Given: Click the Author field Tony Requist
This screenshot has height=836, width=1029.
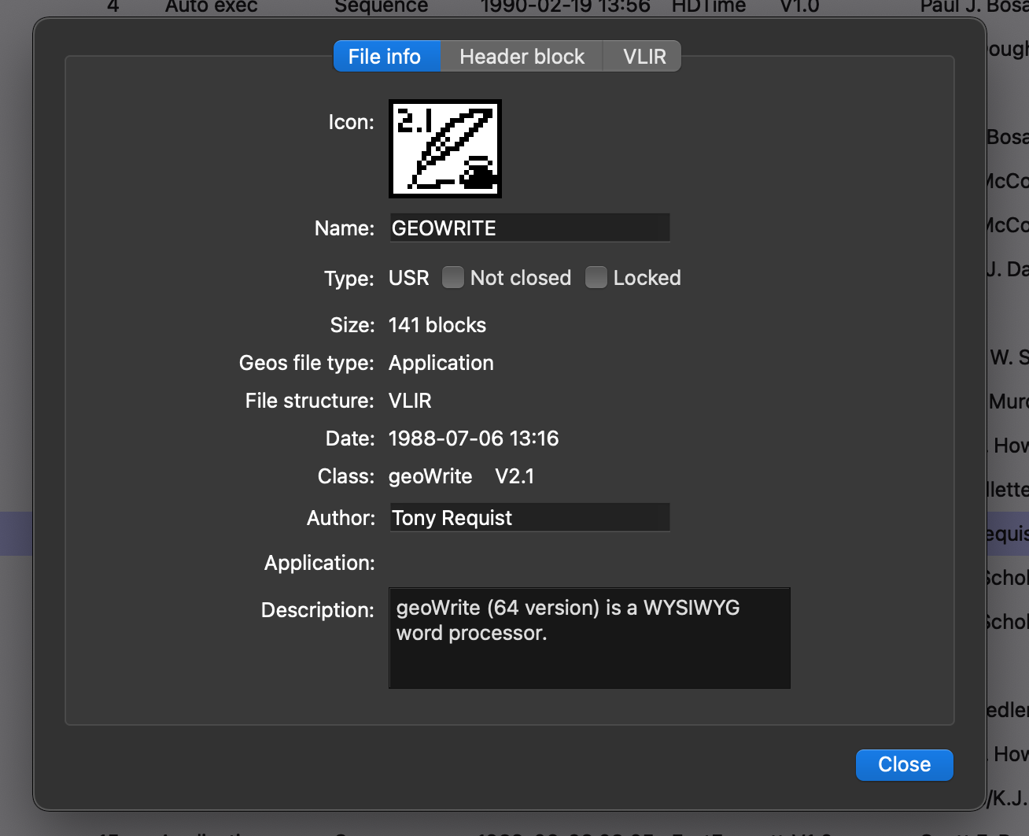Looking at the screenshot, I should [529, 518].
